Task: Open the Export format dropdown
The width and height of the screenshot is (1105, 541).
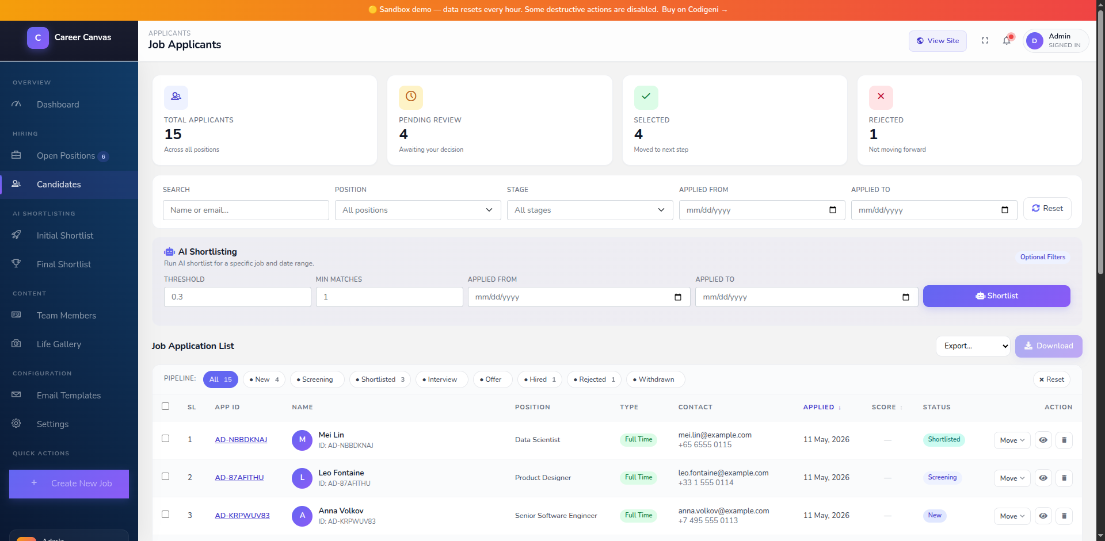Action: click(x=973, y=346)
